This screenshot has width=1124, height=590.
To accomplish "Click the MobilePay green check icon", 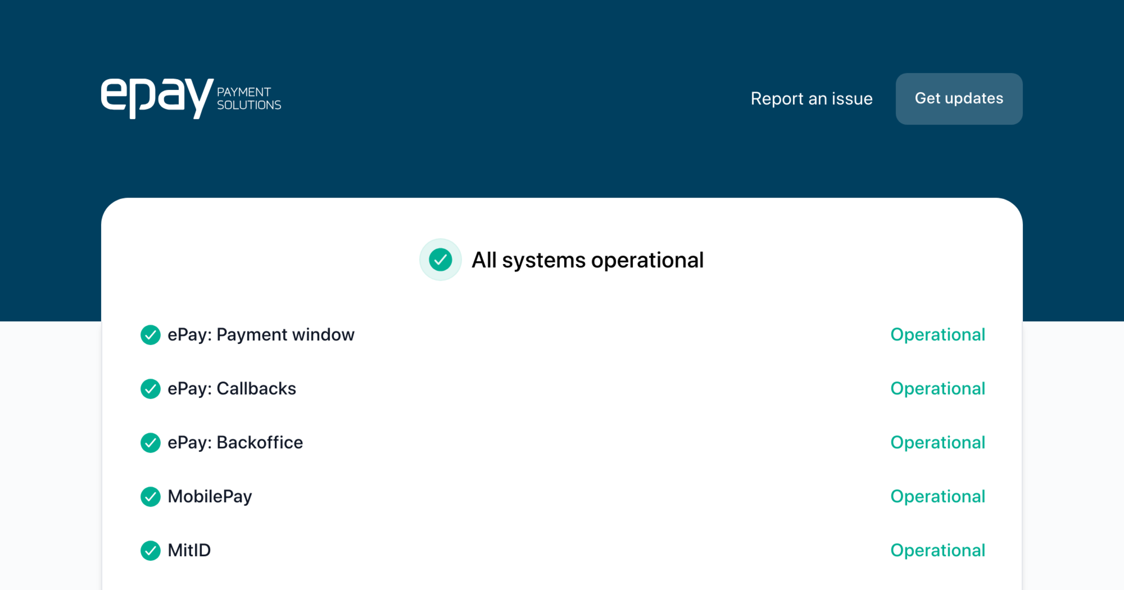I will coord(150,496).
